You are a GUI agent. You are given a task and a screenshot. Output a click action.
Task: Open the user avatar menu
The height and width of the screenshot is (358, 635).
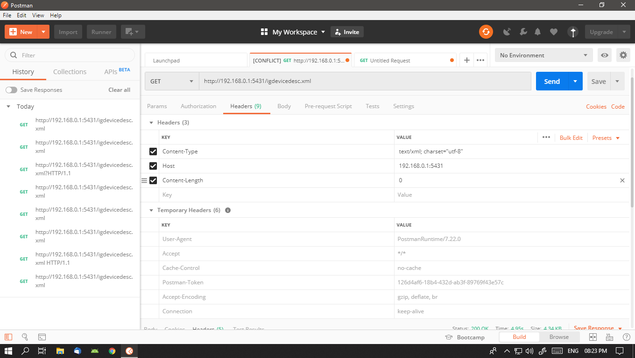click(x=573, y=32)
